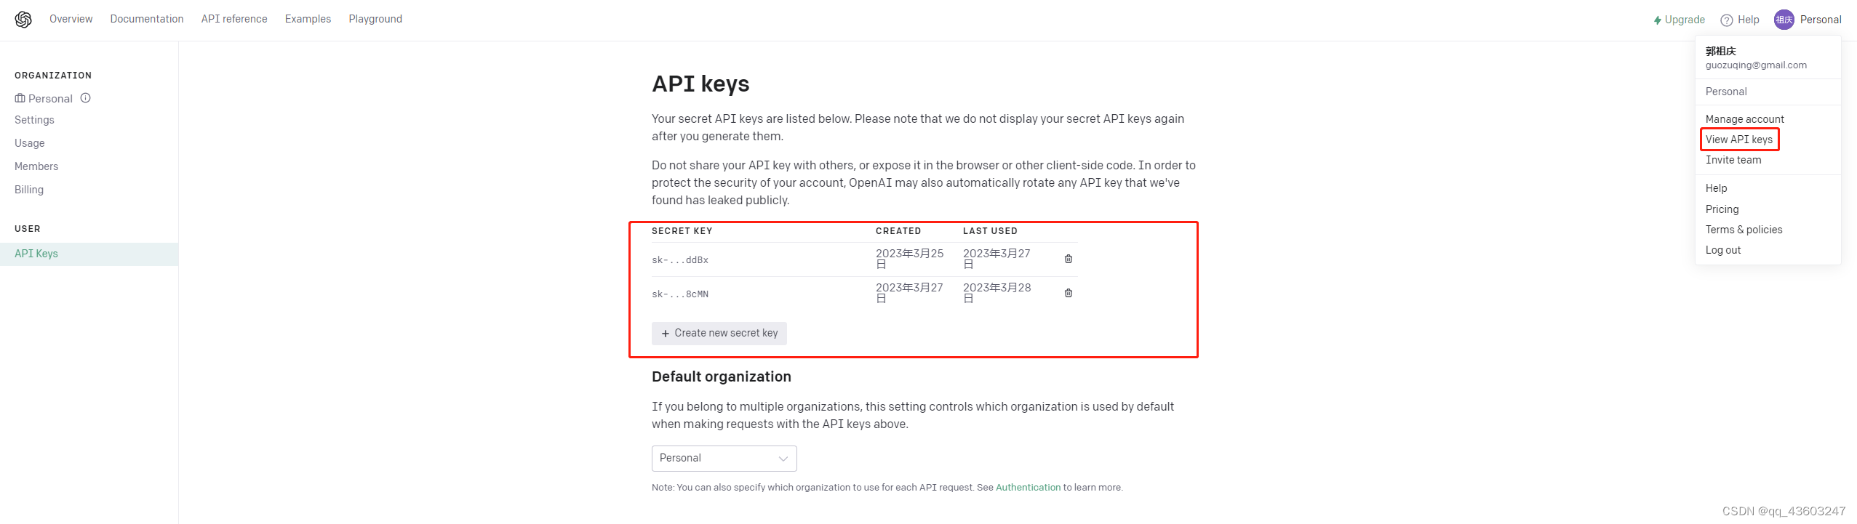Screen dimensions: 1857x524
Task: Expand the dropdown chevron in organization selector
Action: [x=783, y=459]
